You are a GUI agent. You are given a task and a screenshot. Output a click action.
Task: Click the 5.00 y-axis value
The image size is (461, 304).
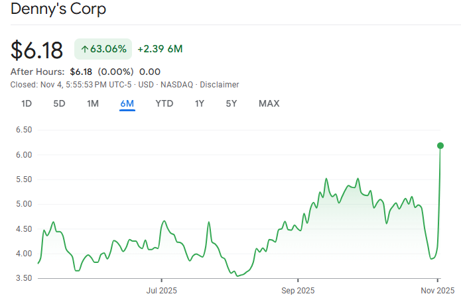point(24,204)
